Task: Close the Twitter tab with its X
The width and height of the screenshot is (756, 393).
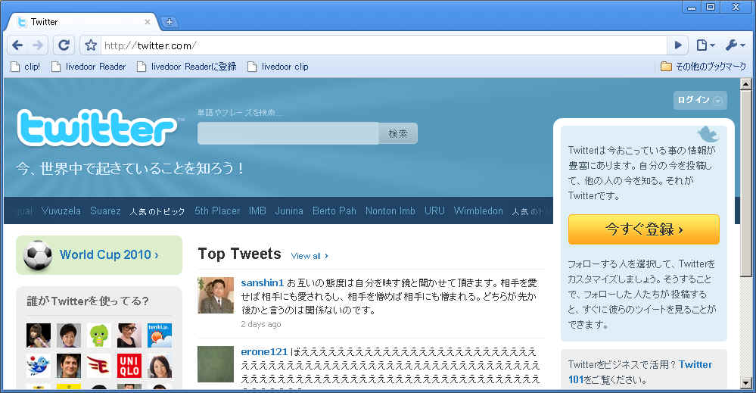Action: 148,22
